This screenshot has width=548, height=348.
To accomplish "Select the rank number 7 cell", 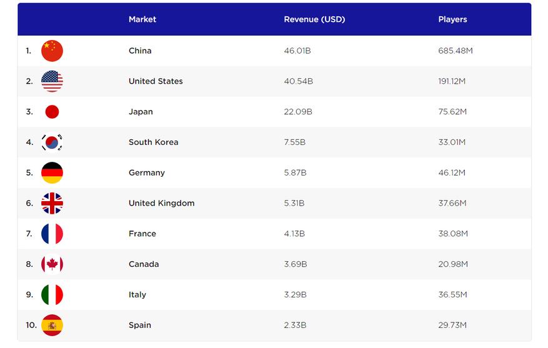I will click(29, 234).
